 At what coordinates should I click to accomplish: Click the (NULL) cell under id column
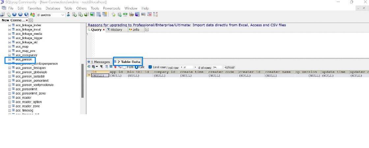tap(100, 75)
